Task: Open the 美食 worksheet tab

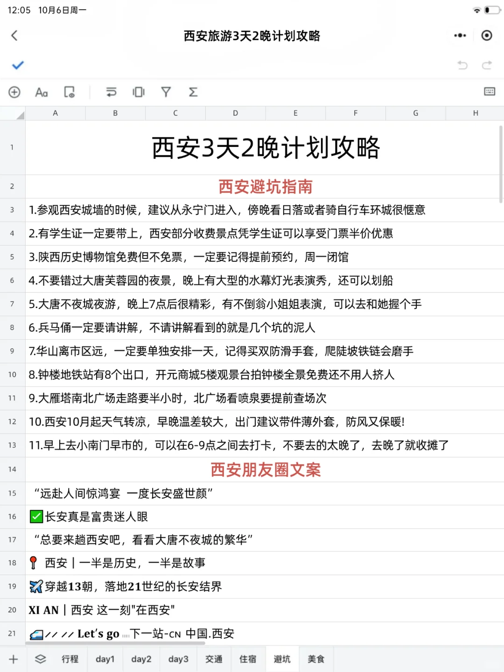Action: (316, 659)
